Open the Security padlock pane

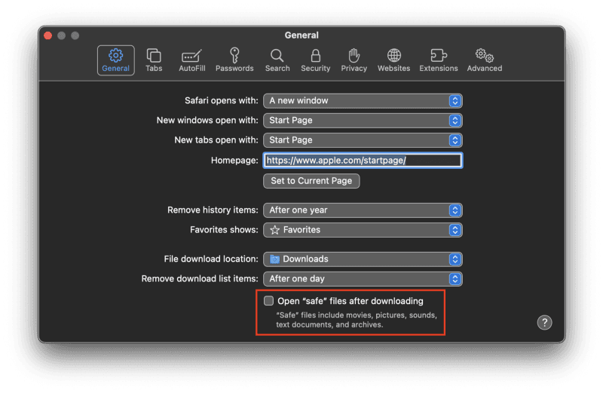click(315, 60)
